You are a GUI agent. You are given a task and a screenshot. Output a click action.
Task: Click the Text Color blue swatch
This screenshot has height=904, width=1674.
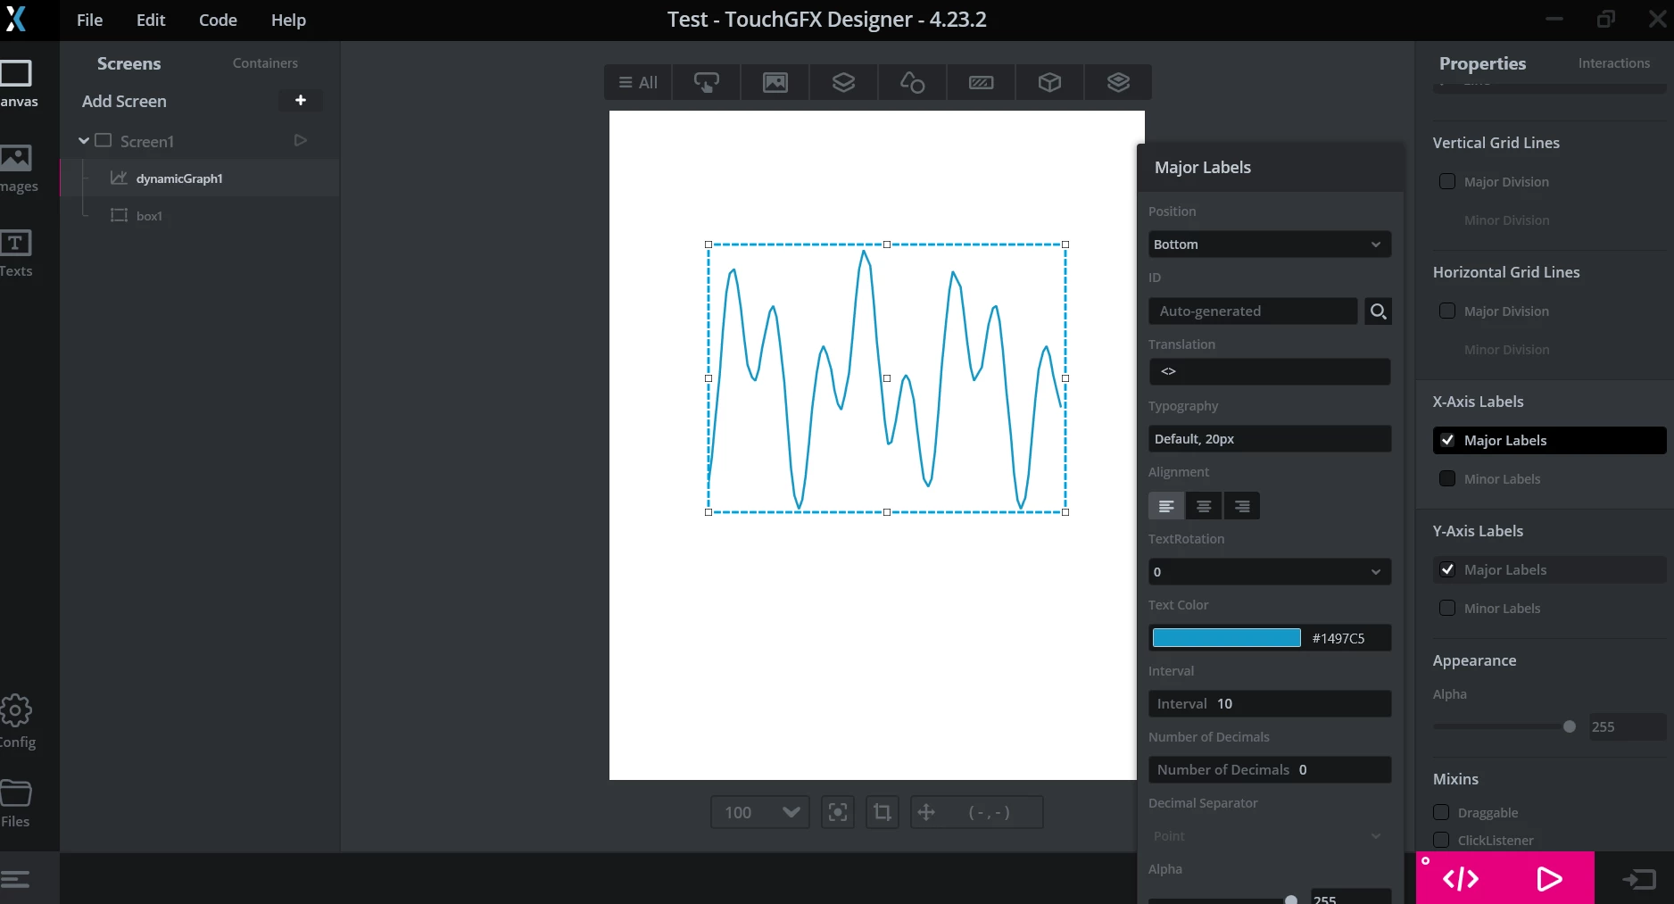[1226, 638]
